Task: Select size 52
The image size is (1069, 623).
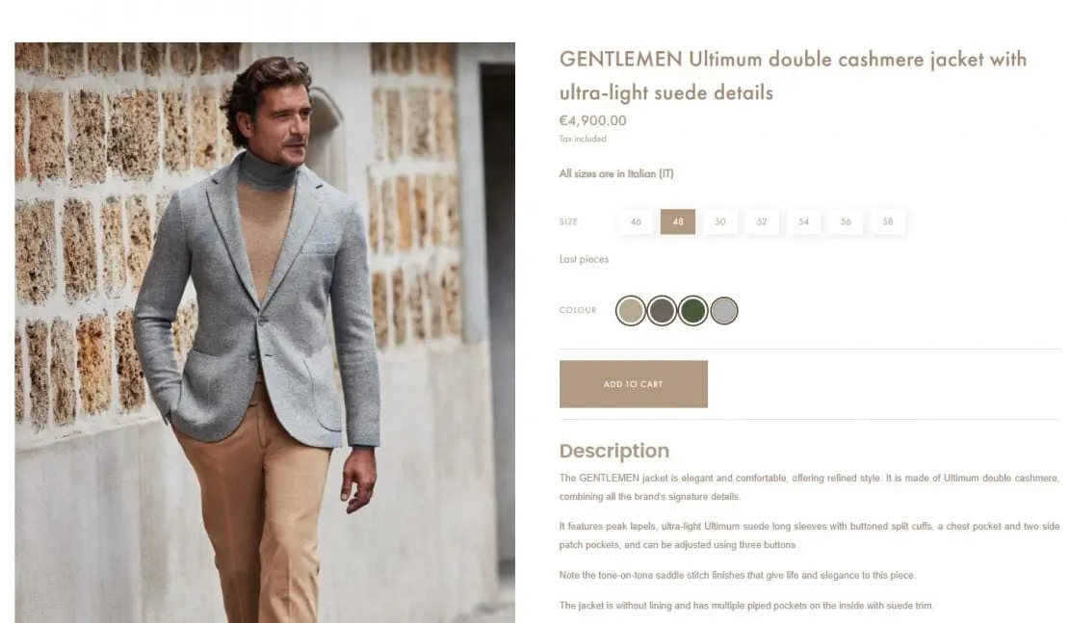Action: [762, 221]
